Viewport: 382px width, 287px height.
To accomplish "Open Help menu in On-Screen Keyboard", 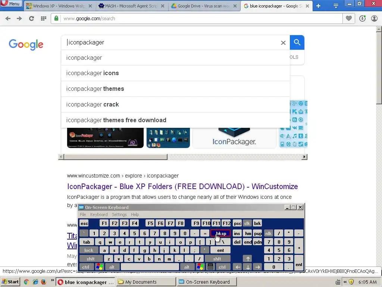I will point(135,215).
